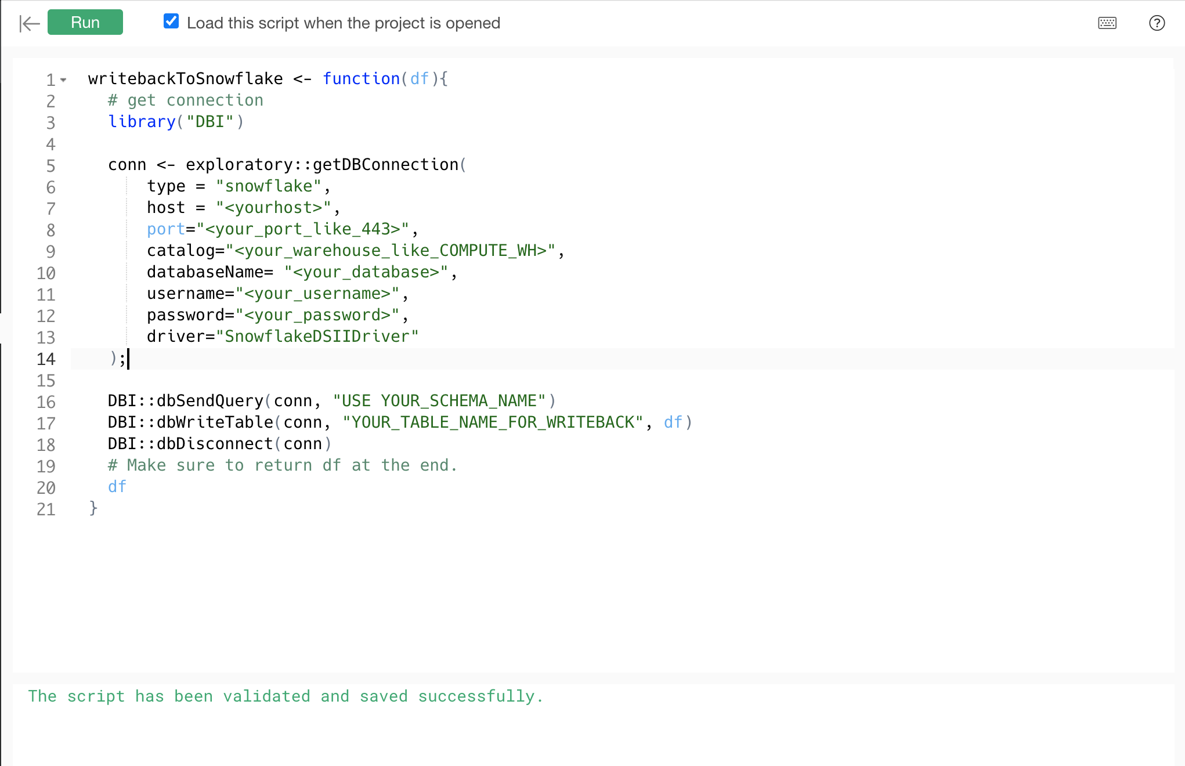Collapse the function fold arrow at line 1

63,80
